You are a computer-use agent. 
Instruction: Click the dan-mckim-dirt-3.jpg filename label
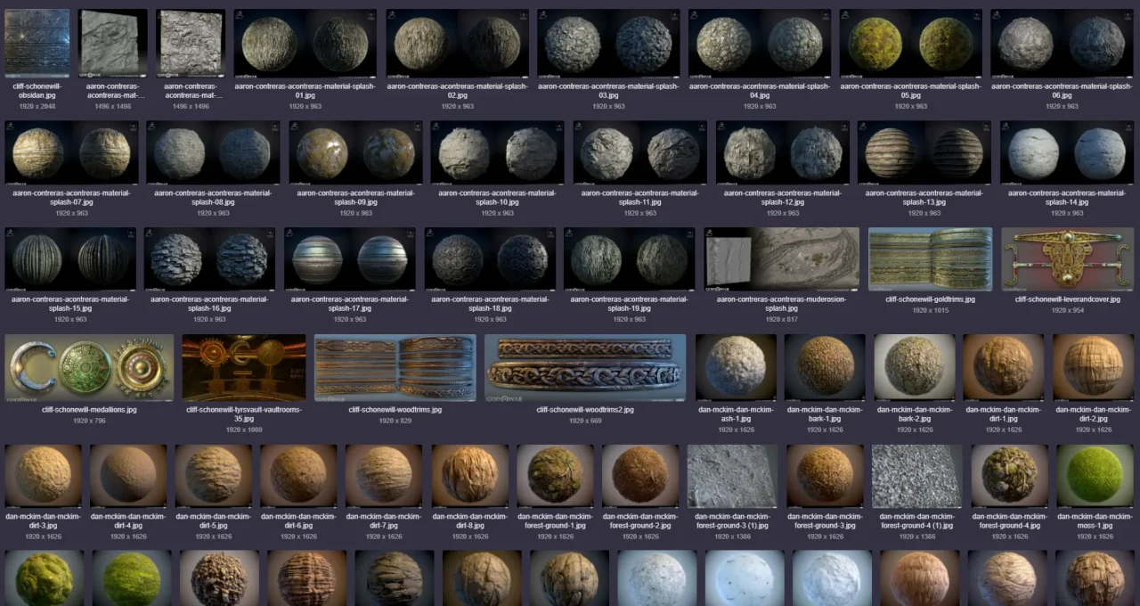43,520
